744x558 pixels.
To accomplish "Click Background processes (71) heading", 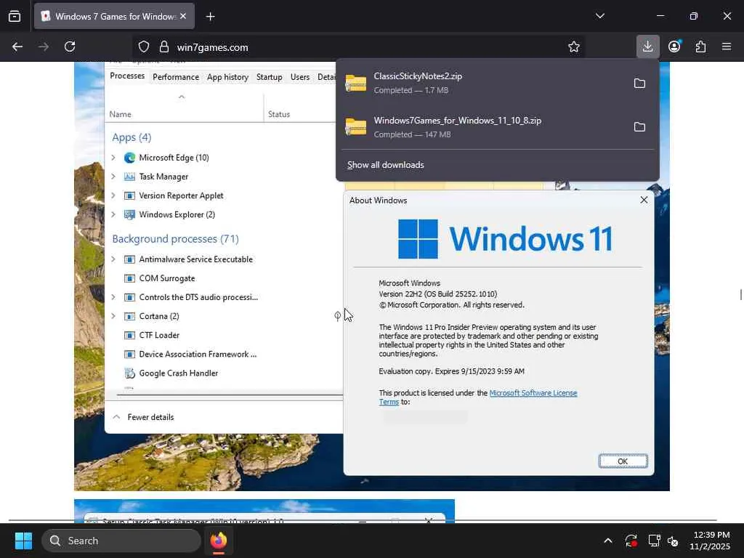I will [175, 238].
